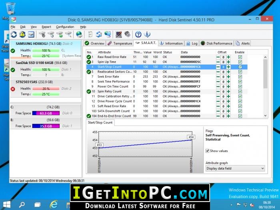280x210 pixels.
Task: Open the File menu
Action: 13,27
